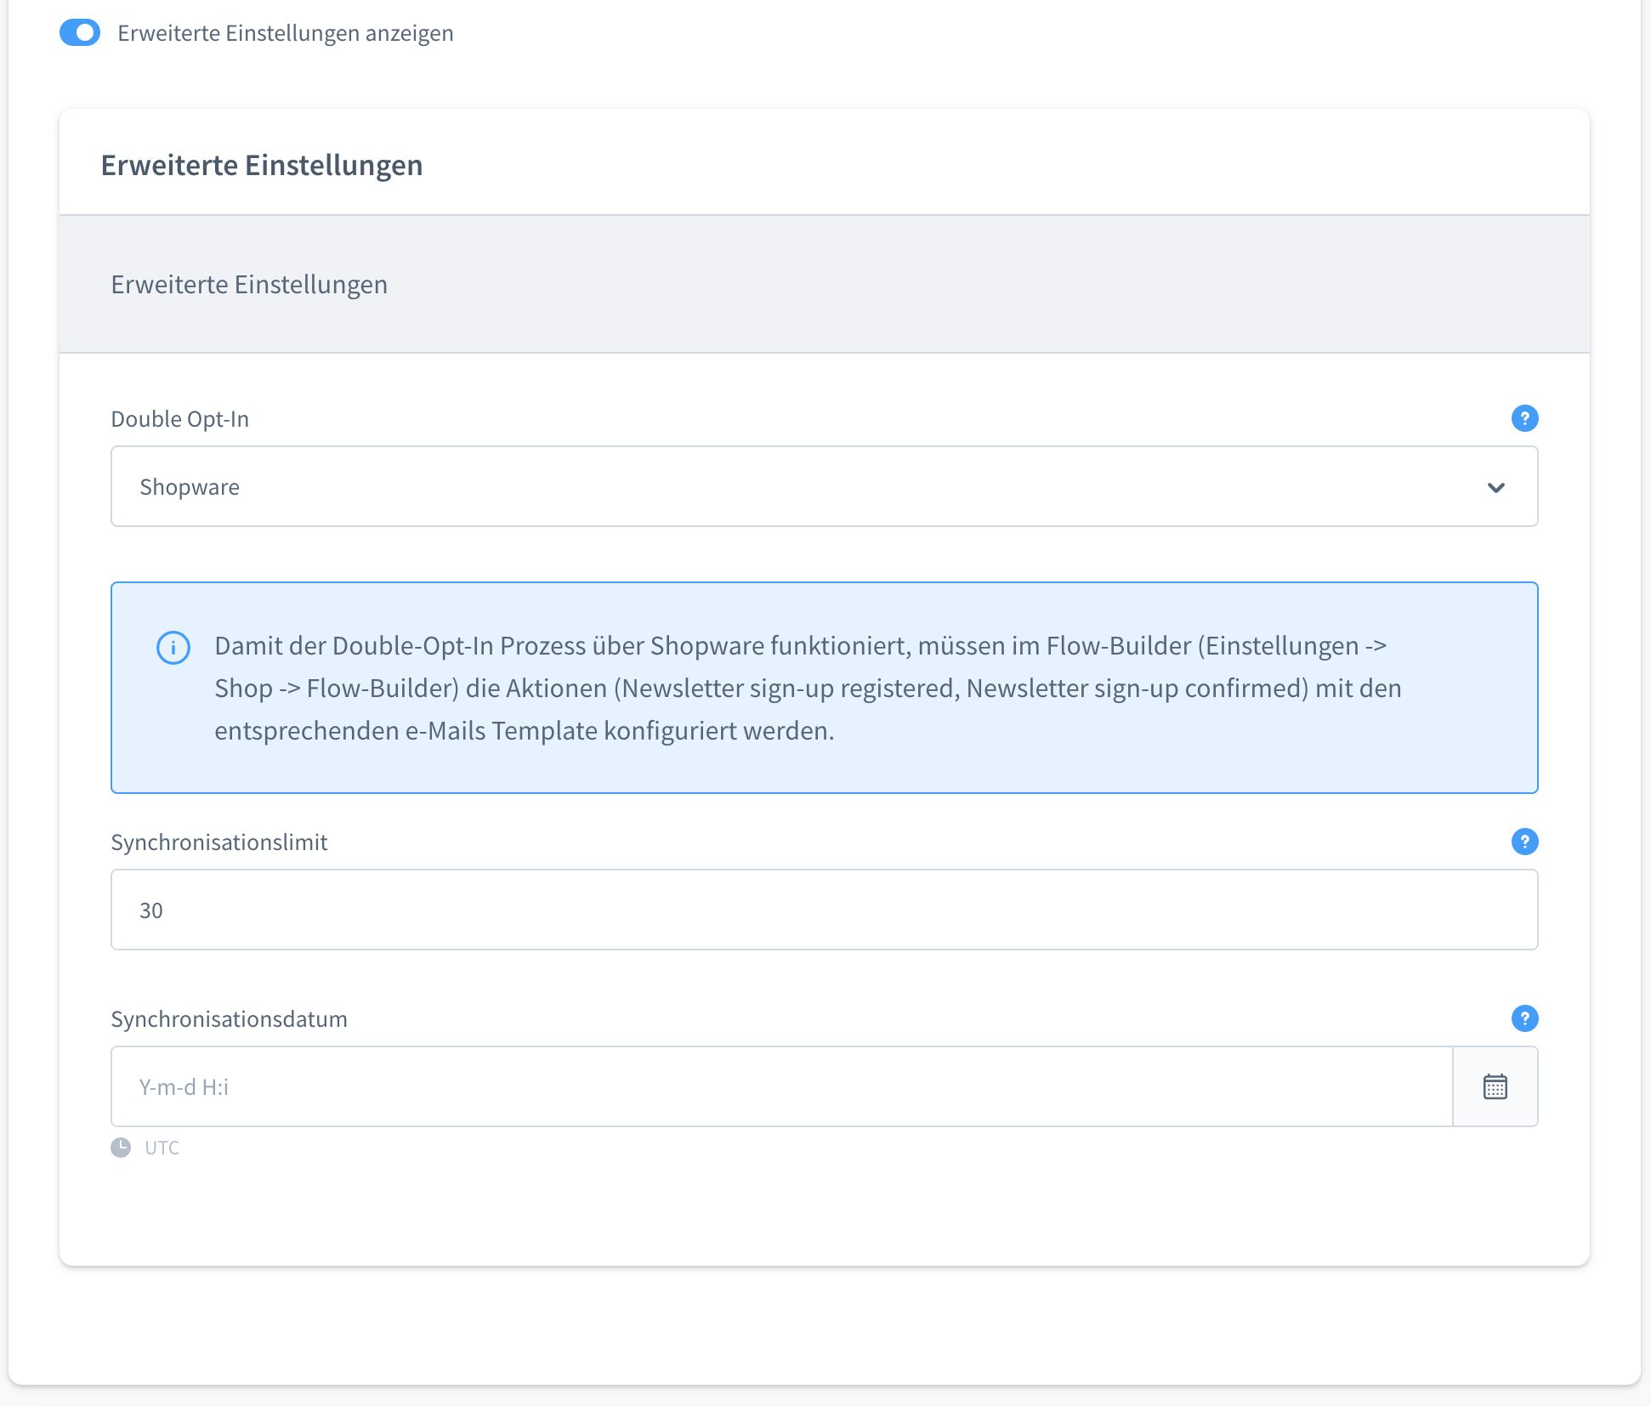1651x1406 pixels.
Task: Toggle off Erweiterte Einstellungen anzeigen switch
Action: point(80,33)
